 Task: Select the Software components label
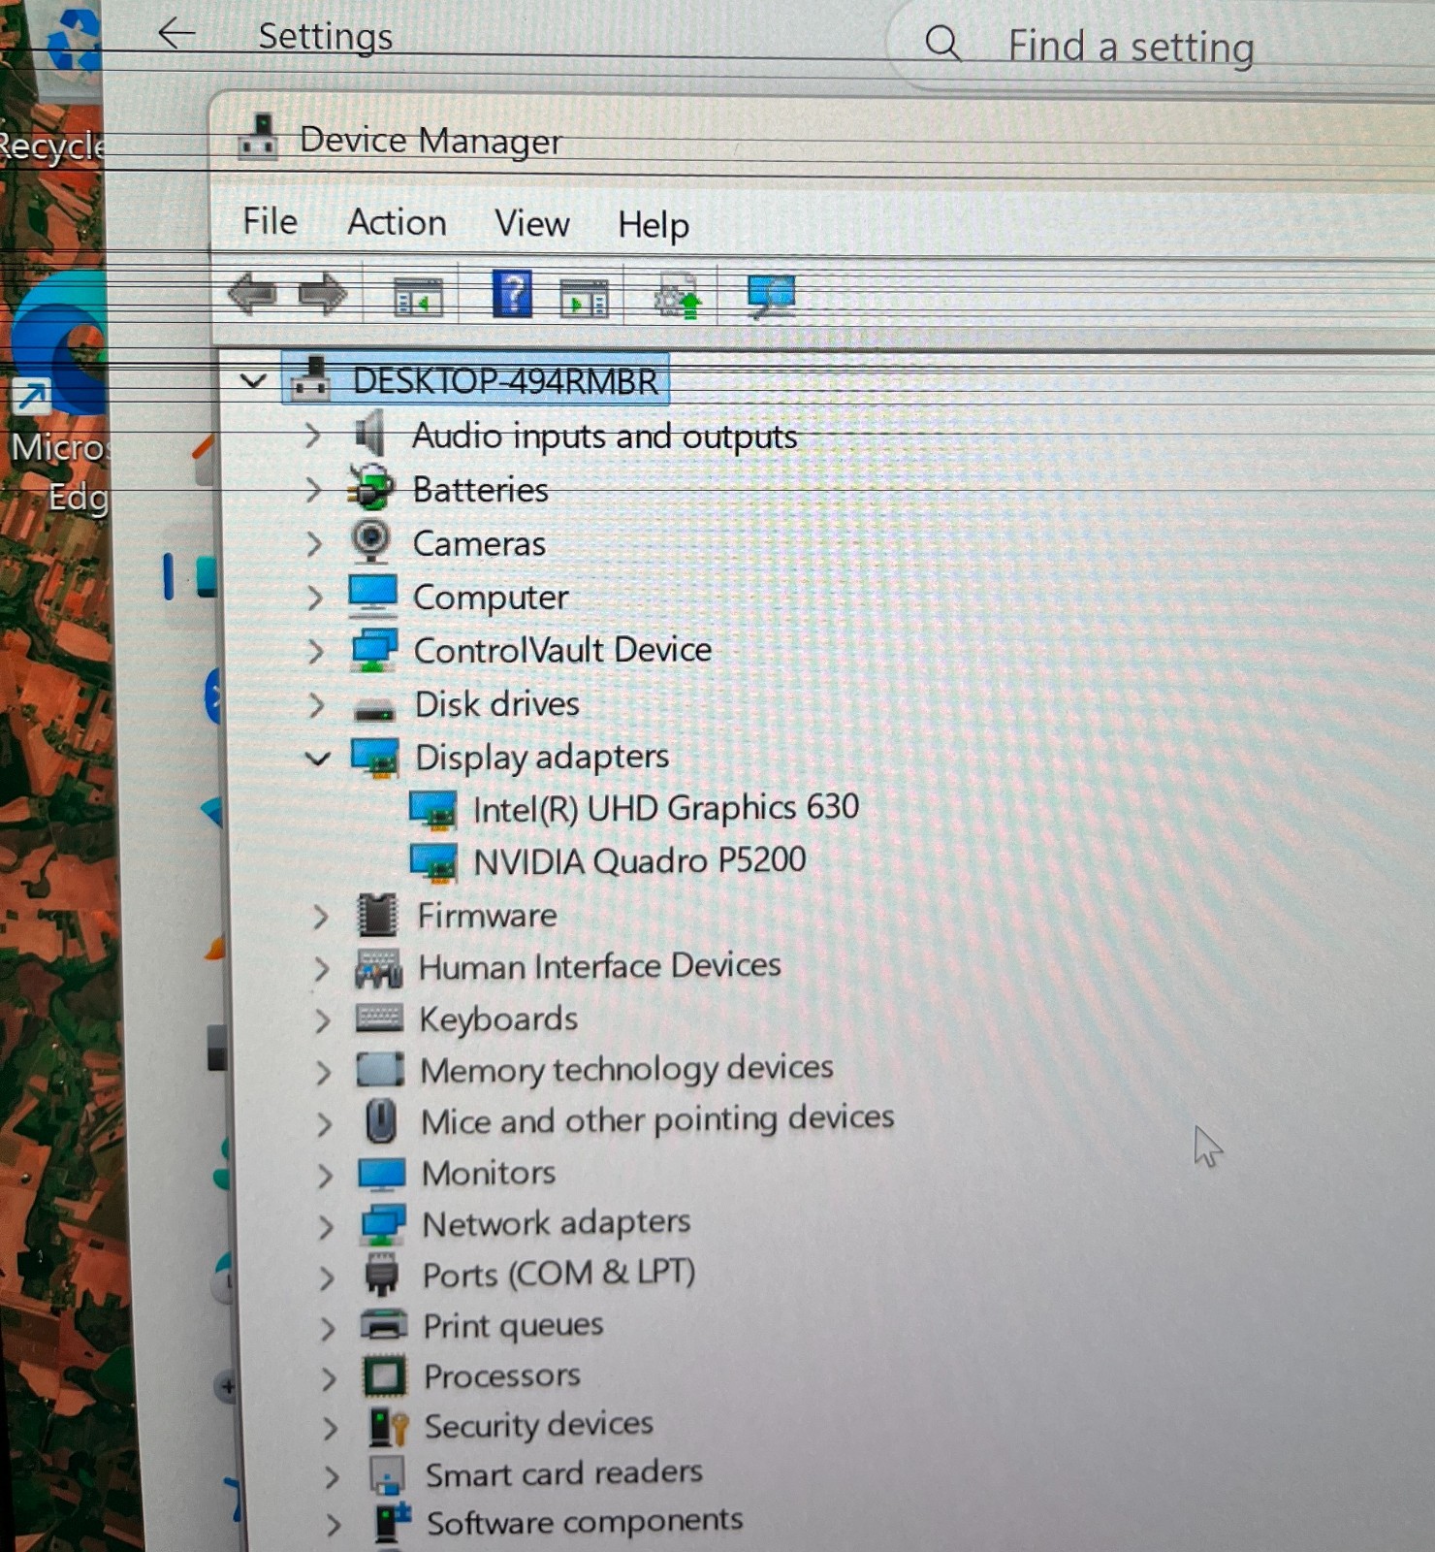585,1522
